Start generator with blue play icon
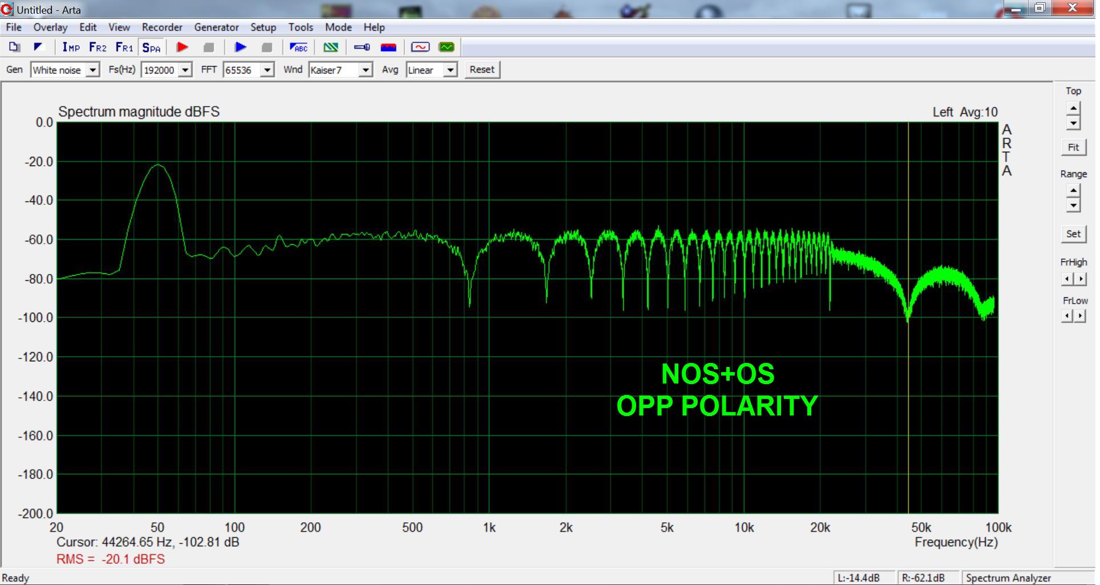Viewport: 1100px width, 585px height. click(x=241, y=47)
